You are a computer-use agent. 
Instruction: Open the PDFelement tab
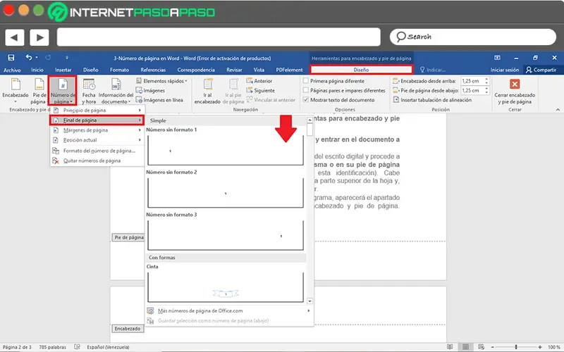pyautogui.click(x=289, y=70)
